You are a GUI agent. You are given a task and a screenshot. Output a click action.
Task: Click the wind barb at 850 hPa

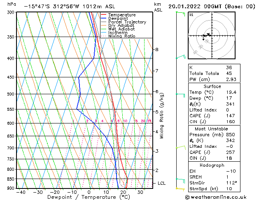[x=180, y=181]
